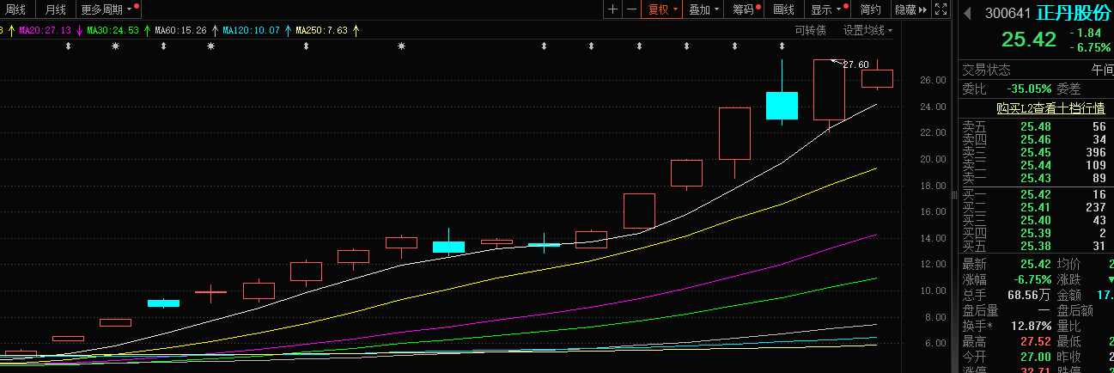Click the minus zoom-out chart icon
1114x373 pixels.
point(631,9)
